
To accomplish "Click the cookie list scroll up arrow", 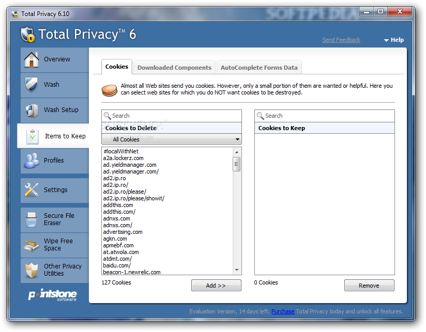I will 237,152.
